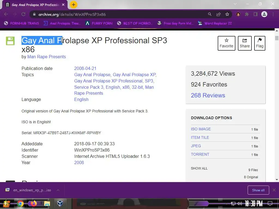
Task: Open the SP3 topic link
Action: tap(149, 81)
